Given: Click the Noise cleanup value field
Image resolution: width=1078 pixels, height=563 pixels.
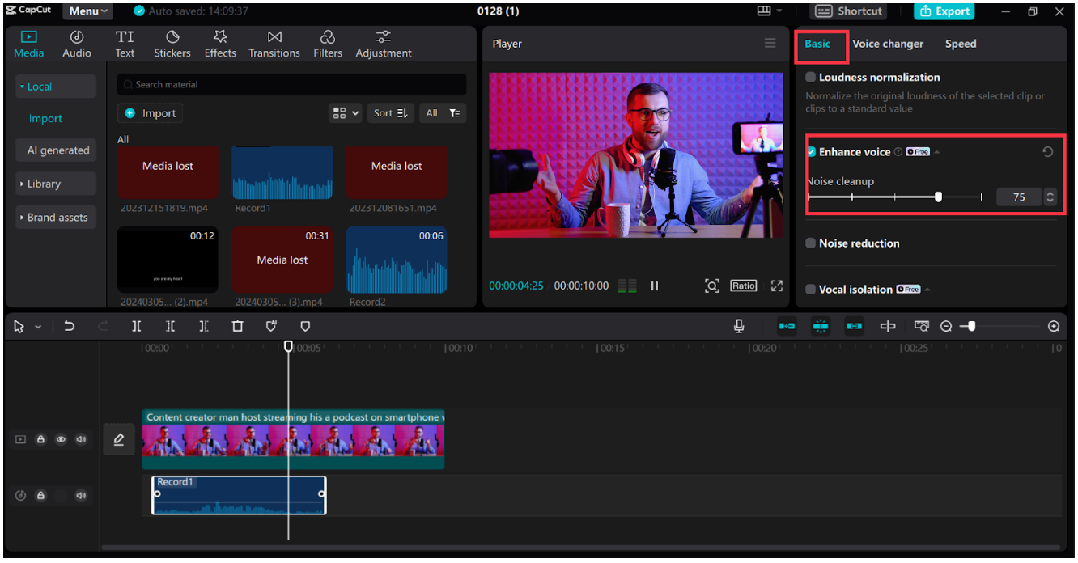Looking at the screenshot, I should 1019,197.
